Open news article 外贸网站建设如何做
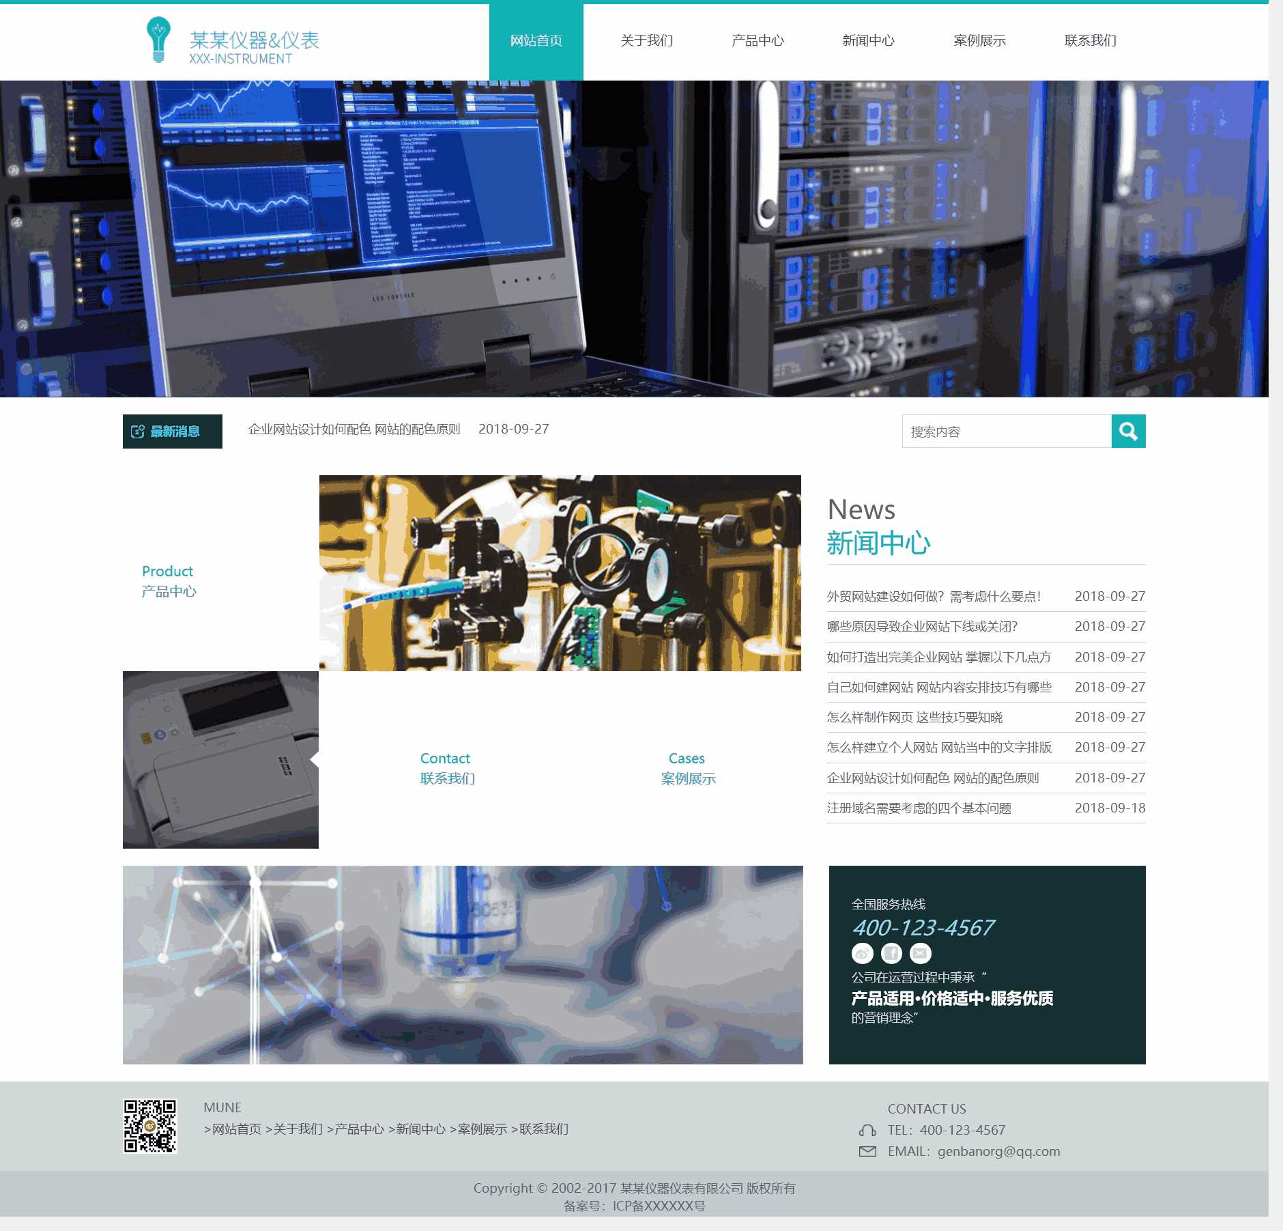 (x=934, y=597)
